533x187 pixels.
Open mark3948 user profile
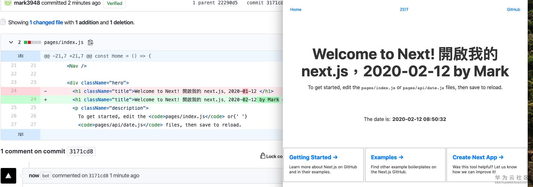click(x=27, y=3)
